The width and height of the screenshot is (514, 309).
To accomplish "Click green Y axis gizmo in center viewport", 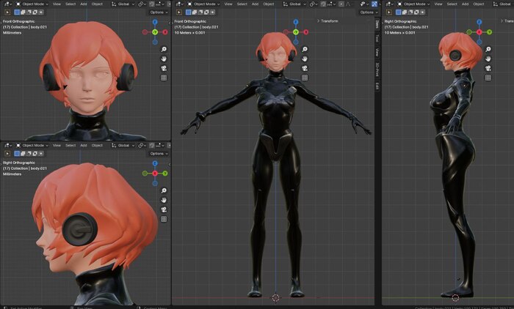I will click(296, 32).
